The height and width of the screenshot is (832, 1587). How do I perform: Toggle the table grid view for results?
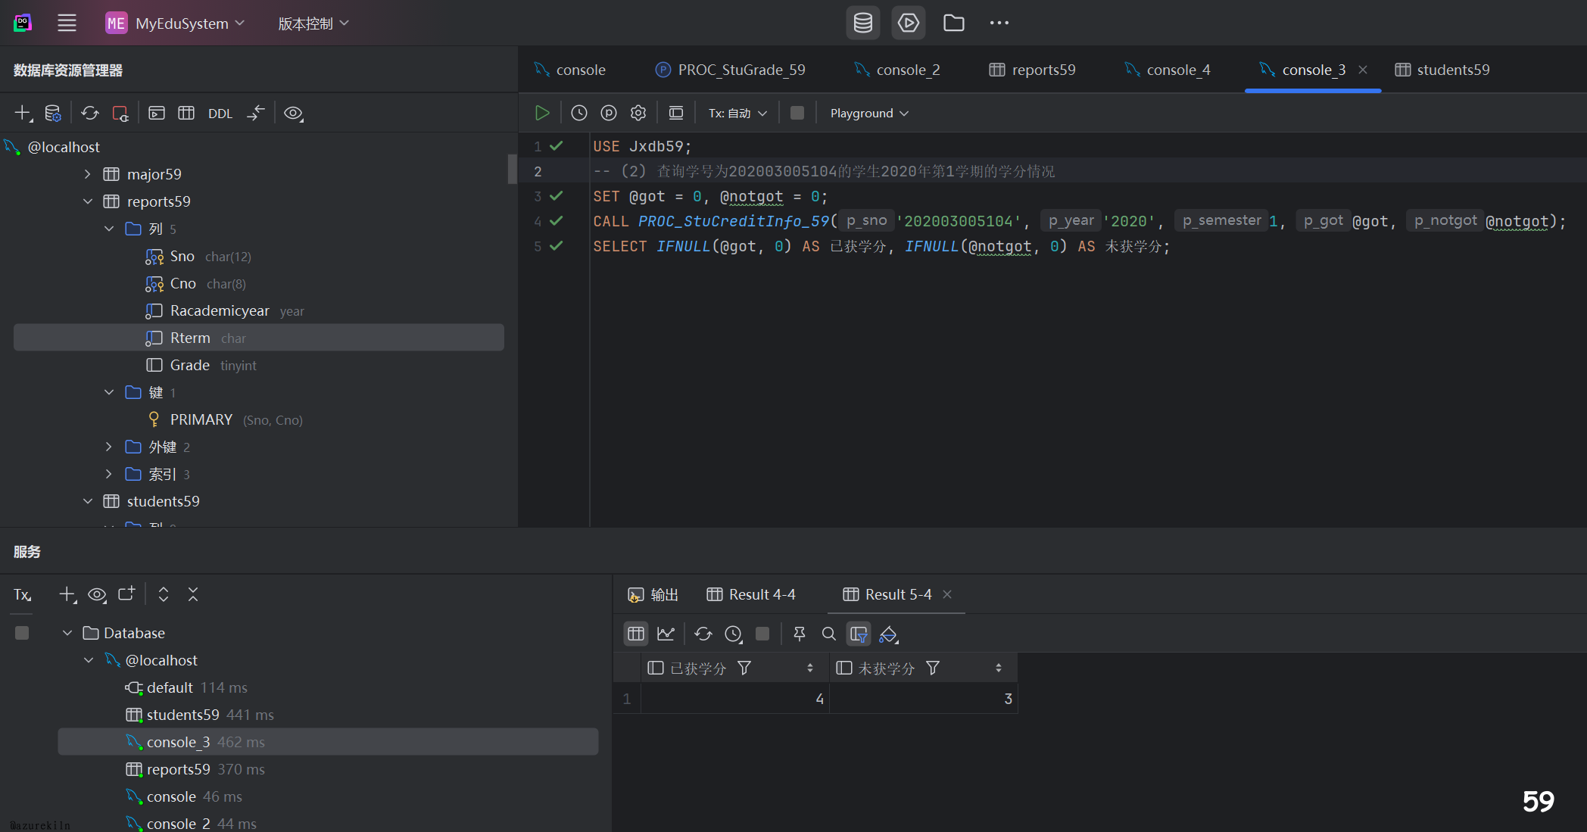pyautogui.click(x=636, y=634)
